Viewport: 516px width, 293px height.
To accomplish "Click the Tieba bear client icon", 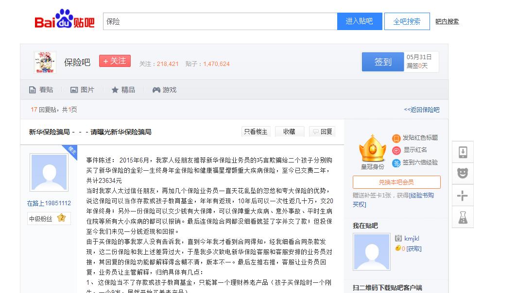I will [462, 174].
